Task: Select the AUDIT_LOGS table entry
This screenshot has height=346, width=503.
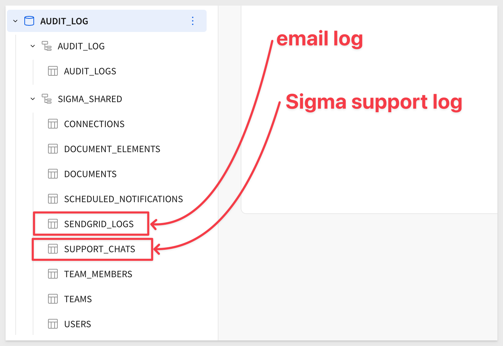Action: click(90, 71)
